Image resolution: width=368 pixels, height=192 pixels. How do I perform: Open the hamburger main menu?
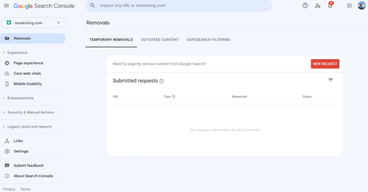[x=6, y=5]
